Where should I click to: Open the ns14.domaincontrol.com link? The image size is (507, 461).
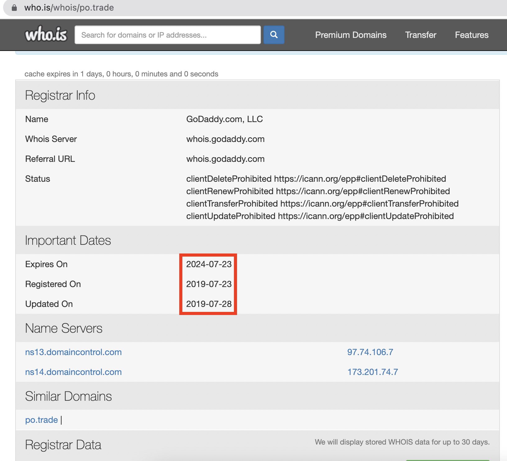[x=73, y=372]
